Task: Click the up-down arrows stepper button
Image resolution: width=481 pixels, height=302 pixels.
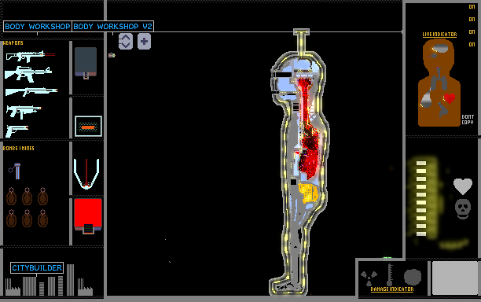Action: click(126, 41)
